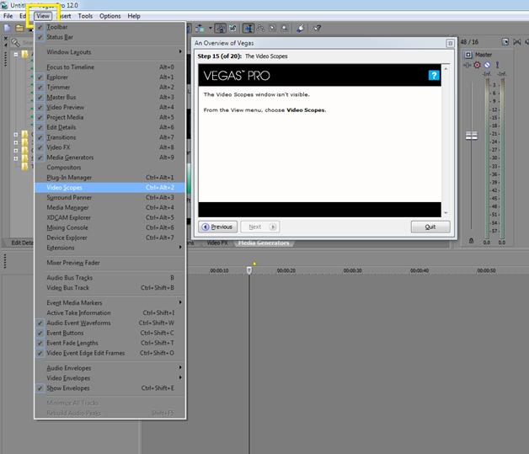The width and height of the screenshot is (529, 454).
Task: Solo the Master bus
Action: (497, 65)
